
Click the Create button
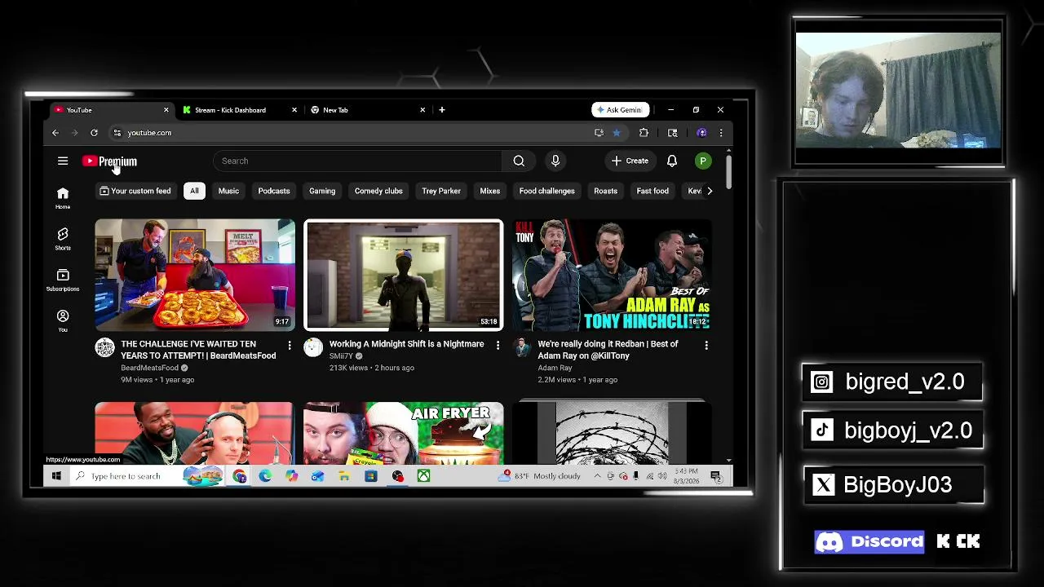630,161
